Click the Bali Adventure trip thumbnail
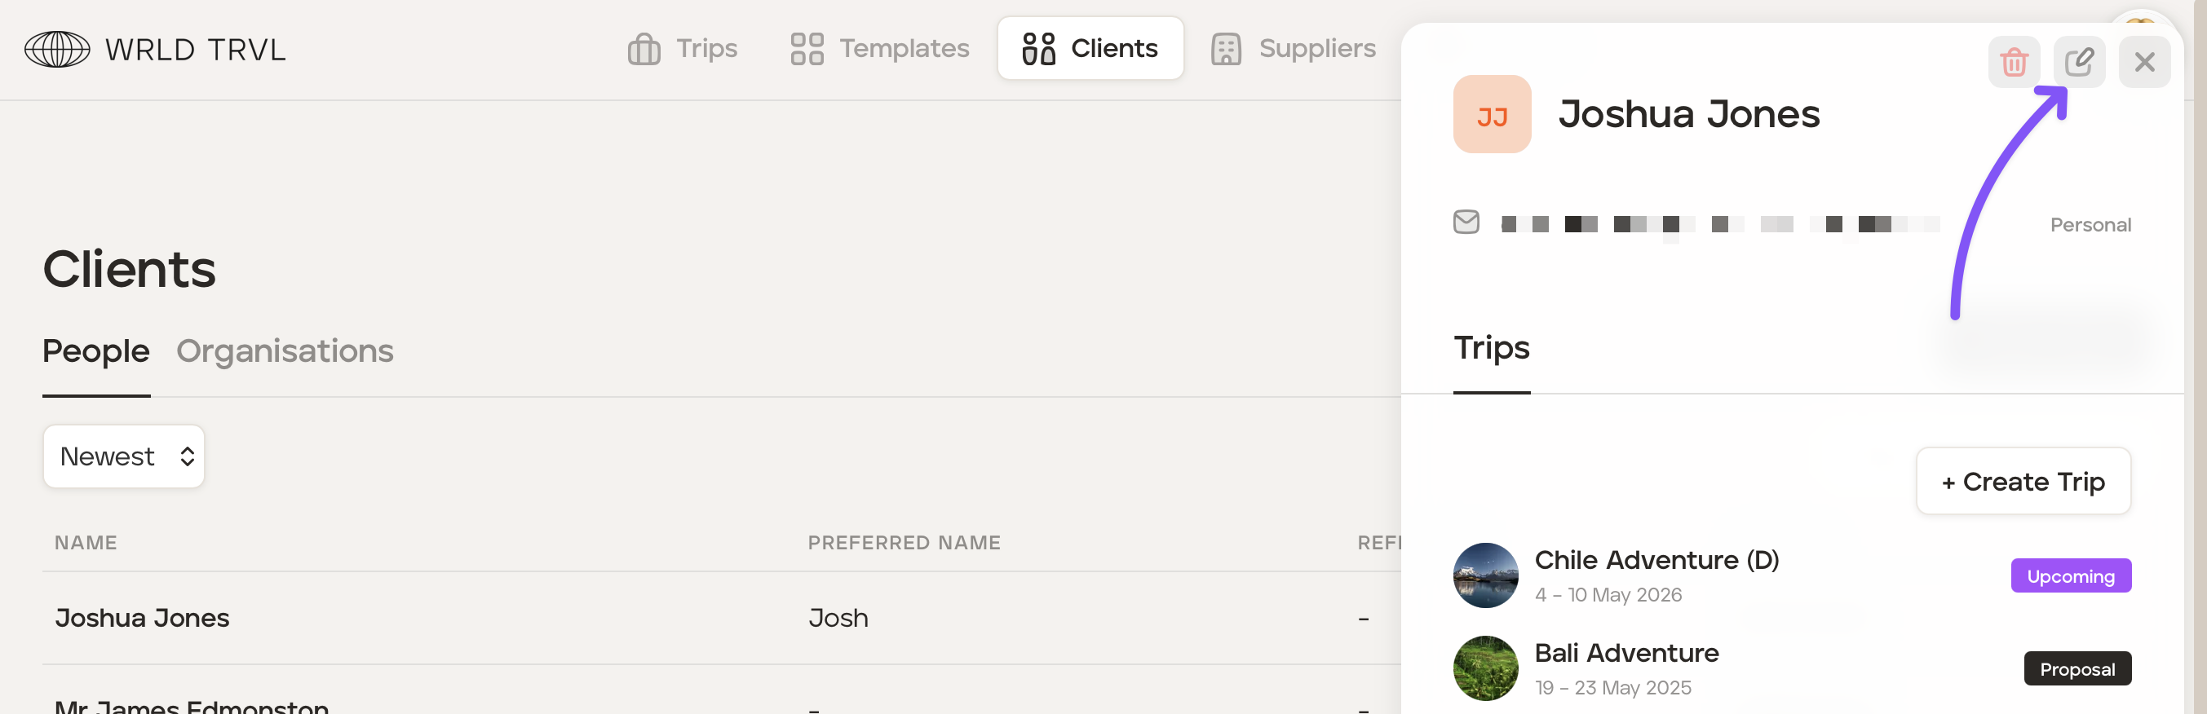 coord(1486,668)
